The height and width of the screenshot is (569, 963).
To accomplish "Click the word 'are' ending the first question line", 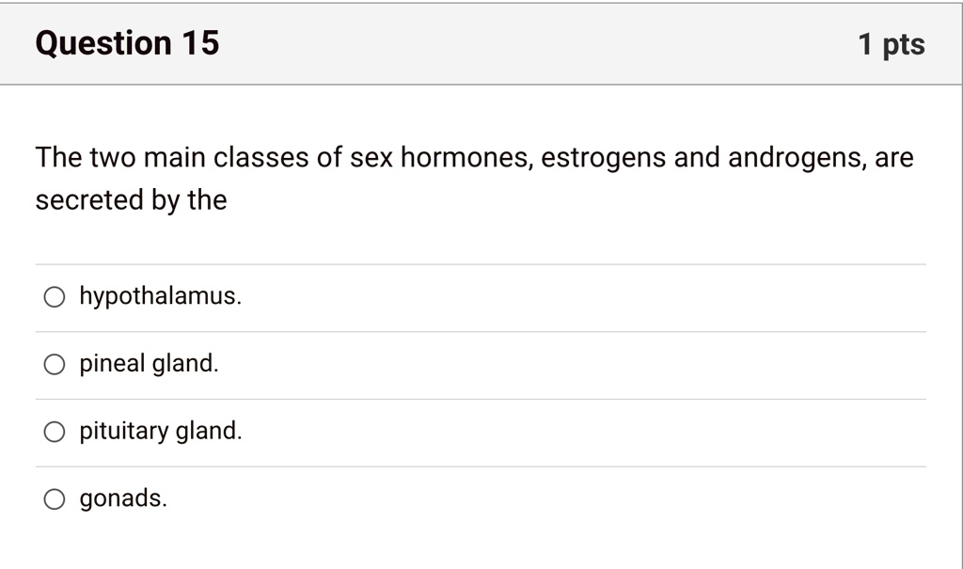I will 894,158.
